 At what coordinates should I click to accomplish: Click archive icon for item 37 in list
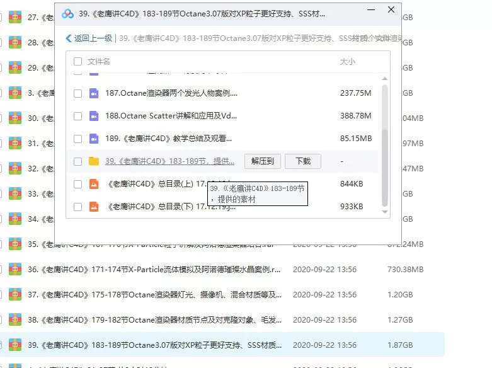point(15,295)
